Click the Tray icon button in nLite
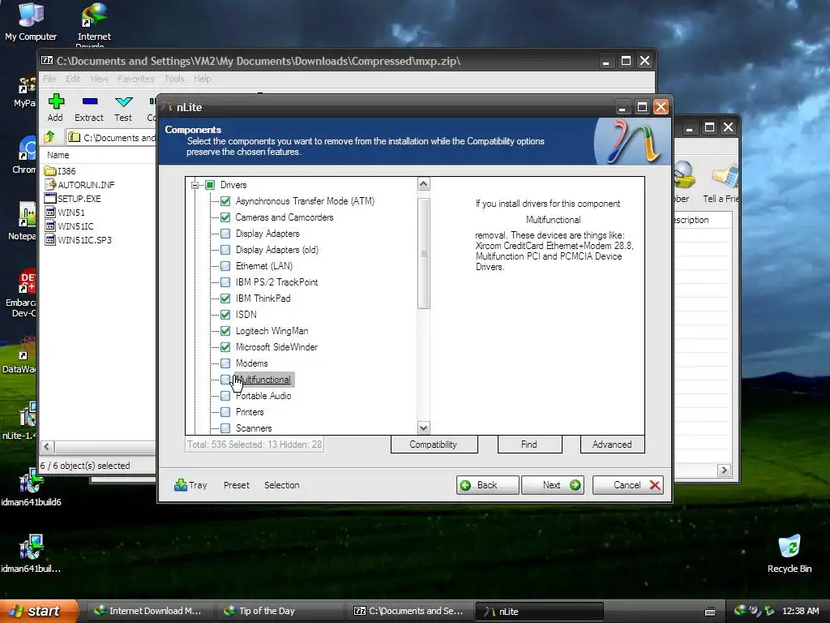Screen dimensions: 830x623 pyautogui.click(x=190, y=485)
